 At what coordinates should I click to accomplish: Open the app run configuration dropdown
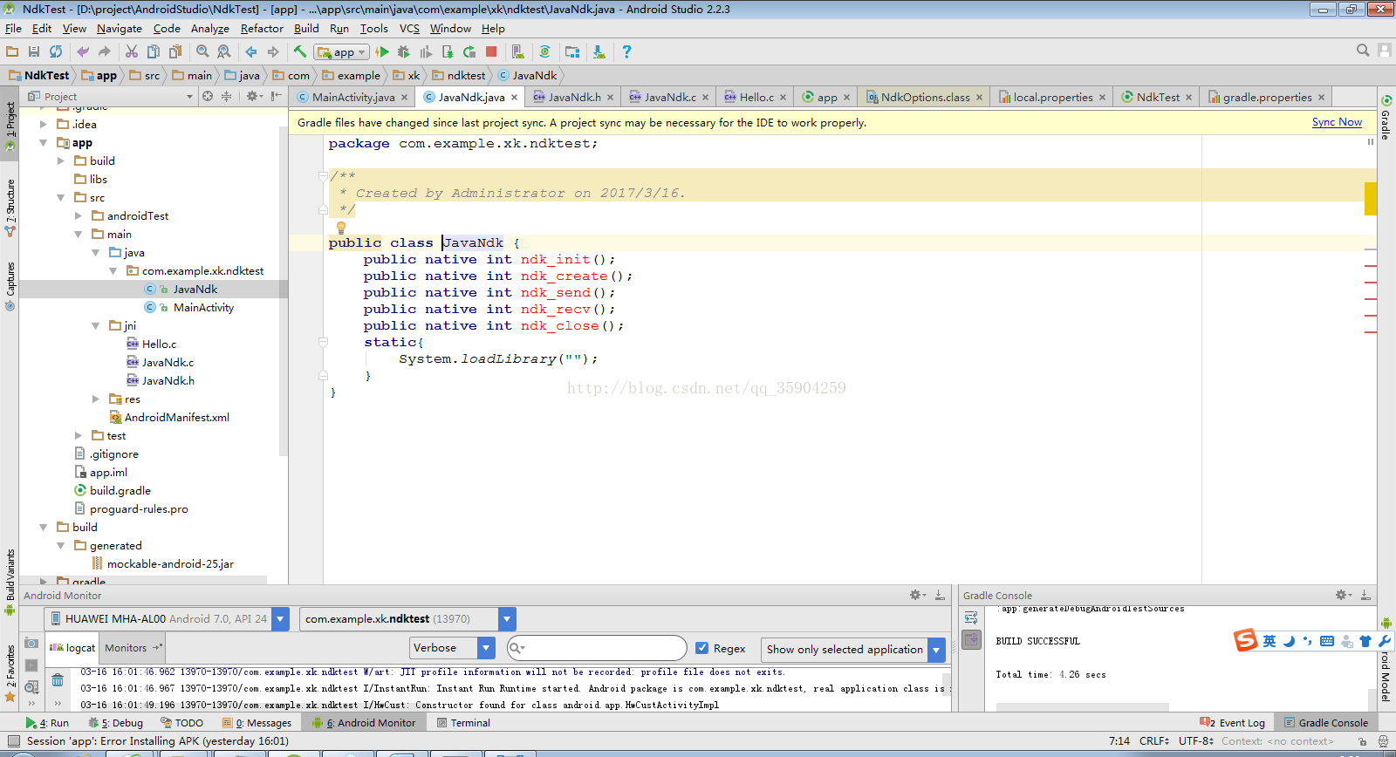pos(342,52)
